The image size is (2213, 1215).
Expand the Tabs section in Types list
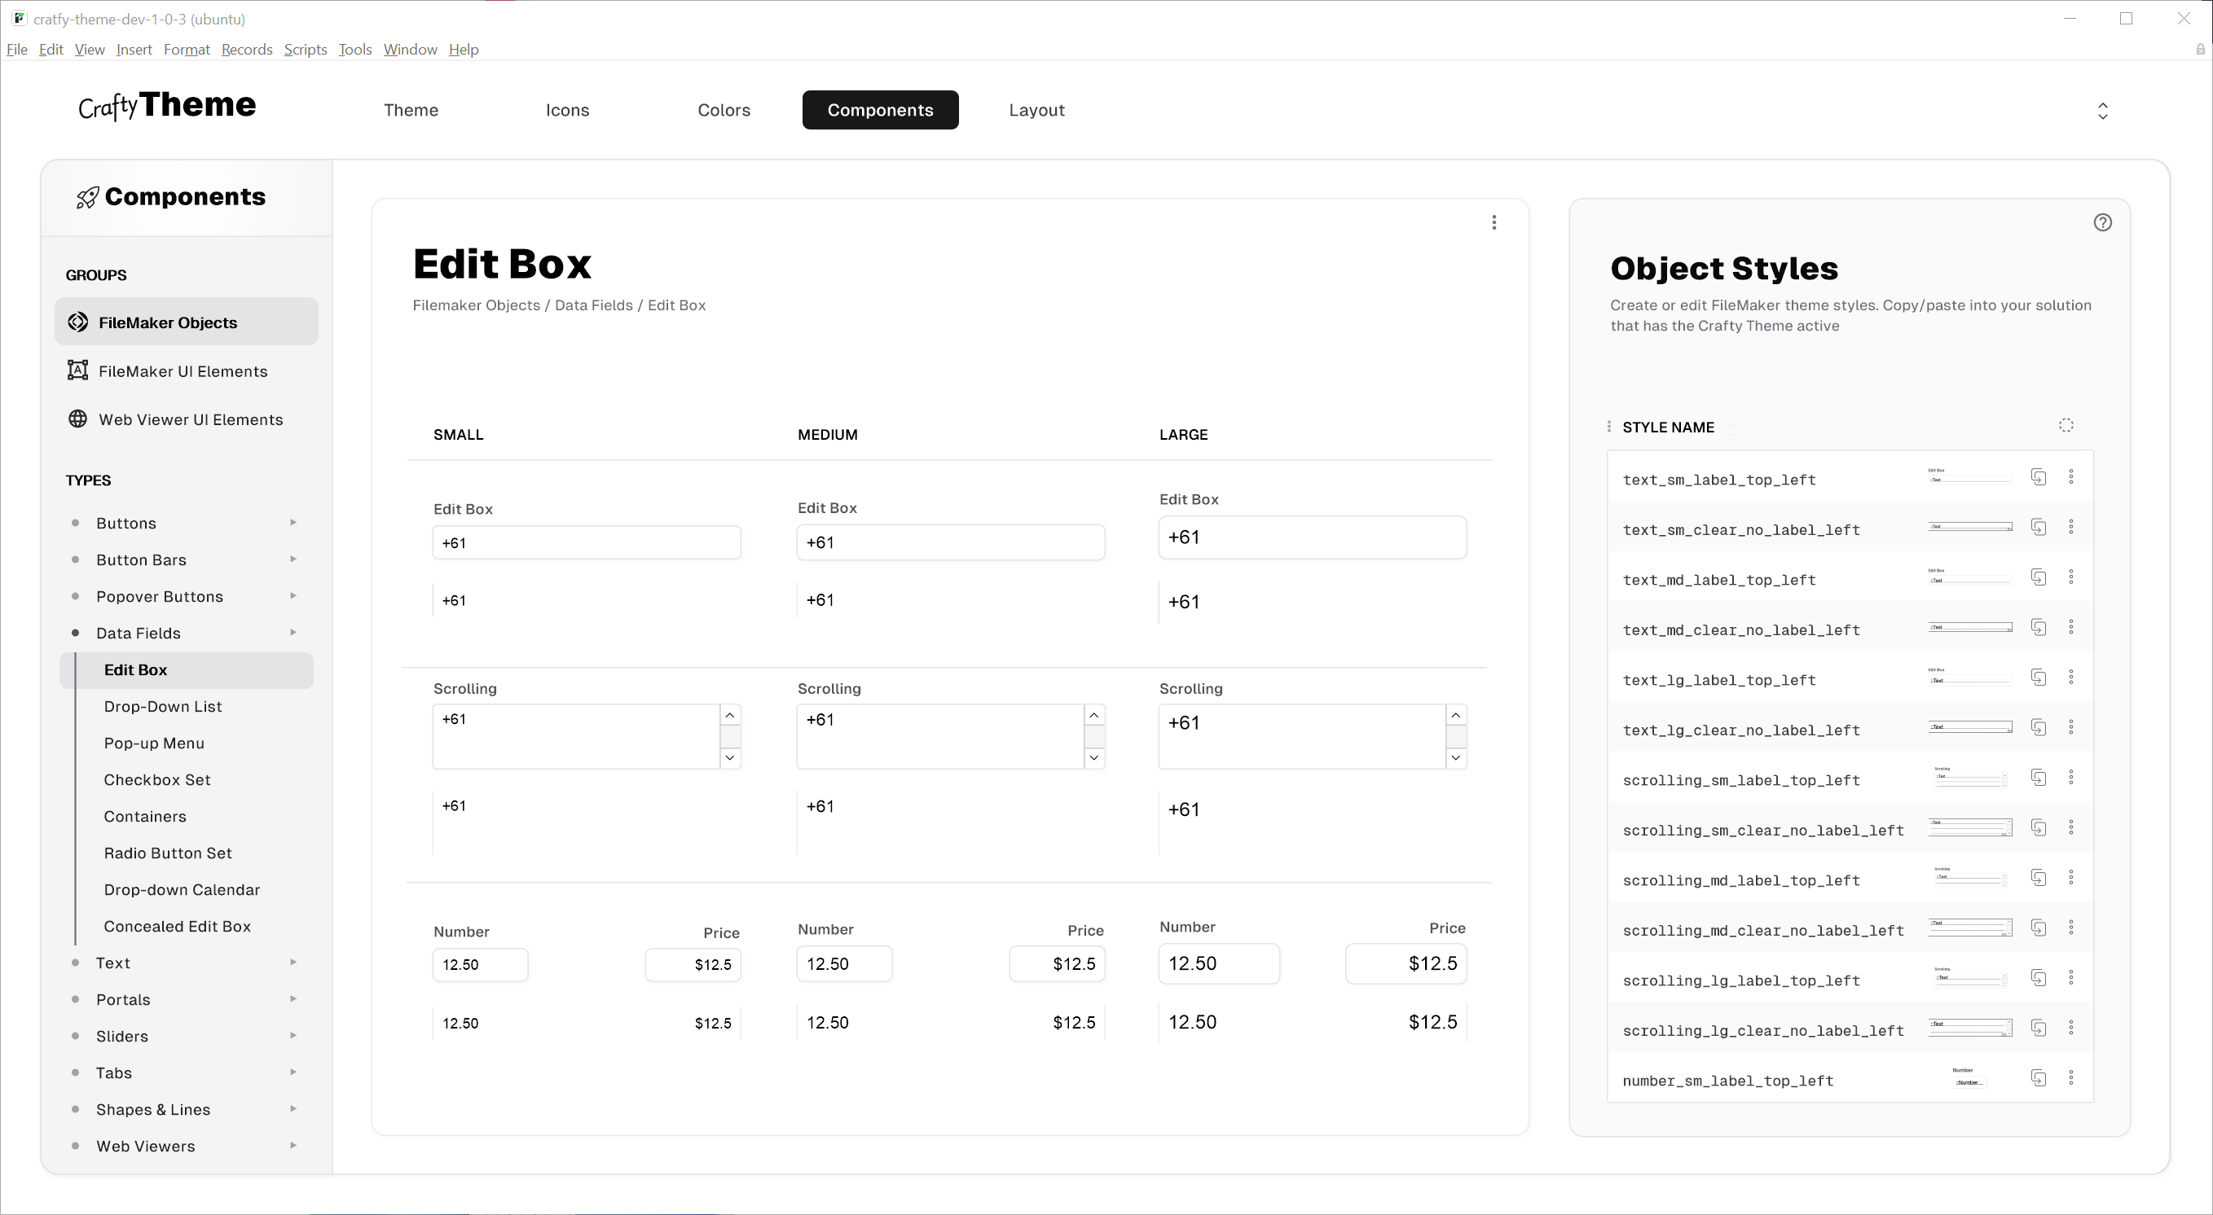[x=294, y=1072]
